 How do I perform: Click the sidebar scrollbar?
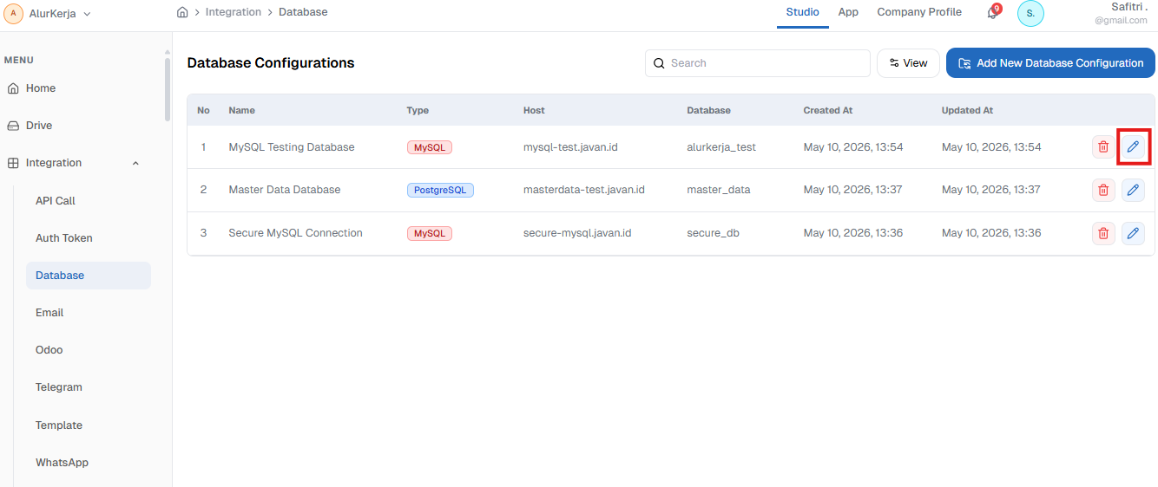tap(168, 89)
